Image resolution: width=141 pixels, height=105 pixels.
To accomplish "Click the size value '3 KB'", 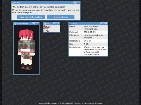I will pyautogui.click(x=86, y=44).
